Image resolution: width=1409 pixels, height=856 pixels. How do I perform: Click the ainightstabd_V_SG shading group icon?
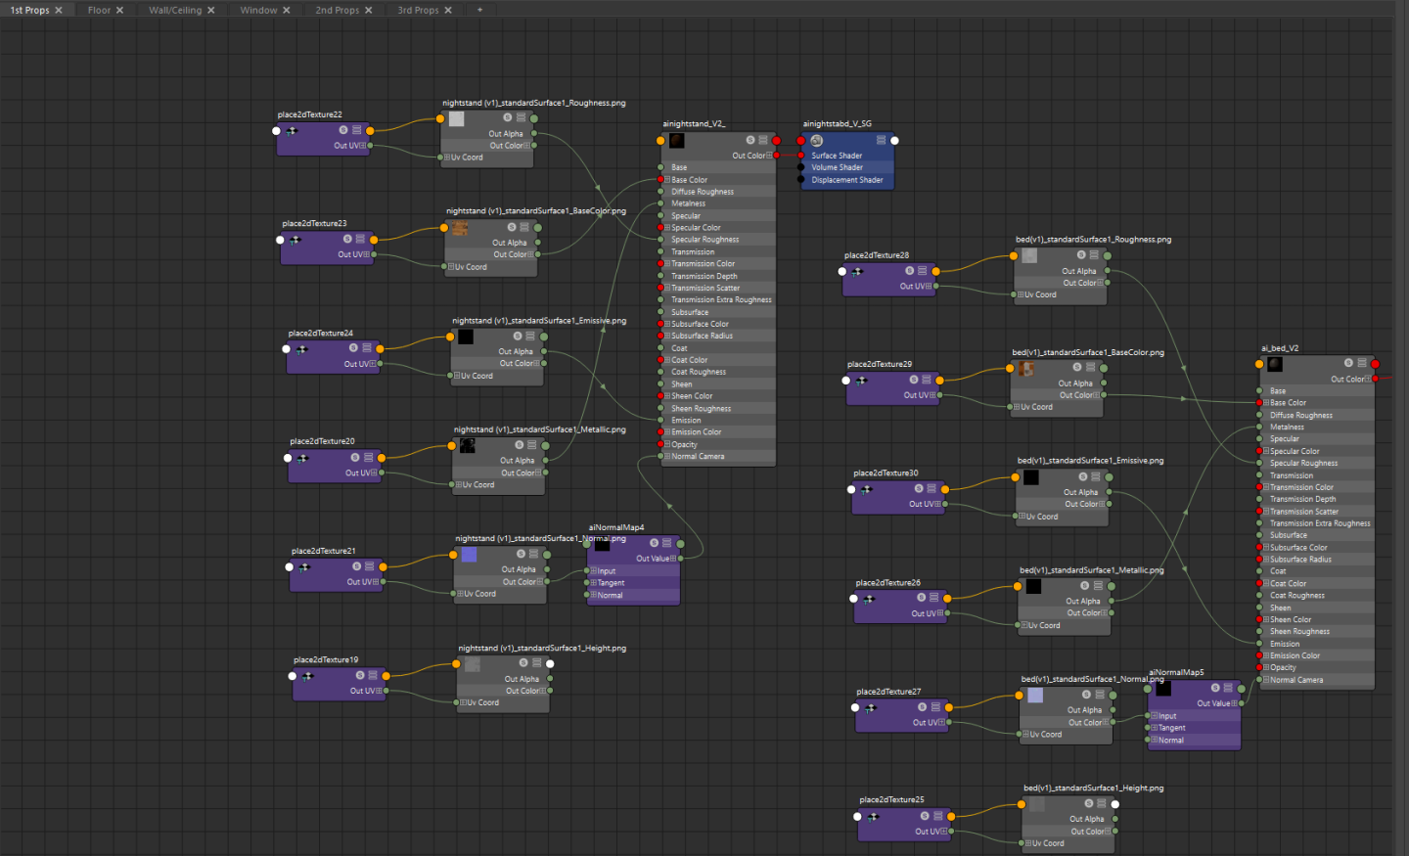[x=817, y=141]
